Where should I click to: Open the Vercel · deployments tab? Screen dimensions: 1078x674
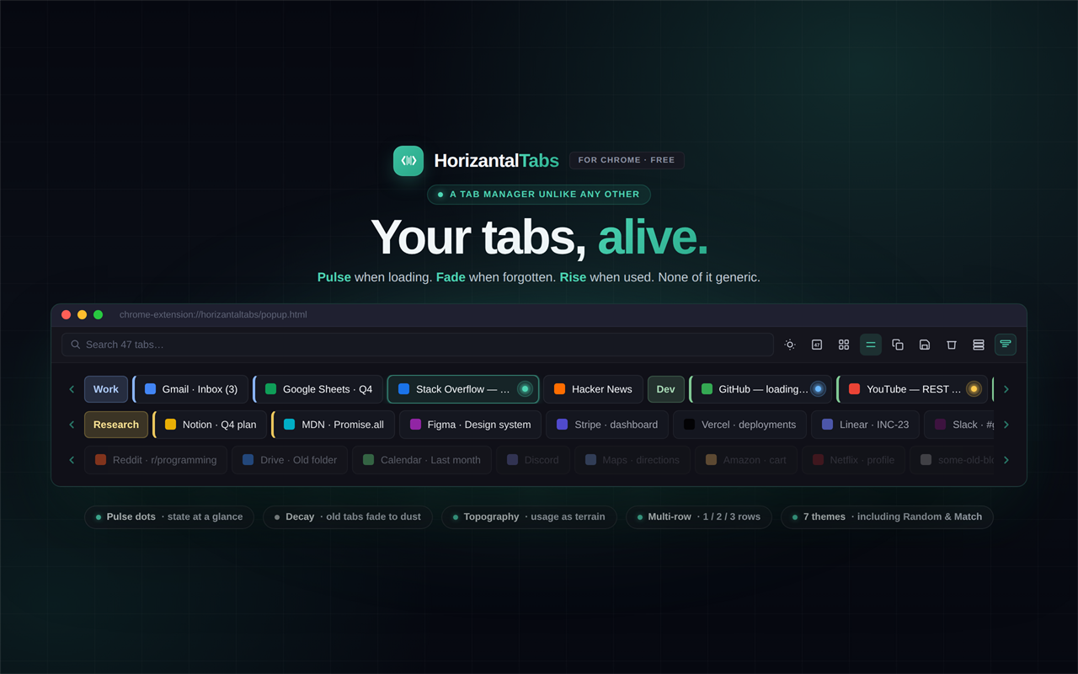click(x=739, y=425)
